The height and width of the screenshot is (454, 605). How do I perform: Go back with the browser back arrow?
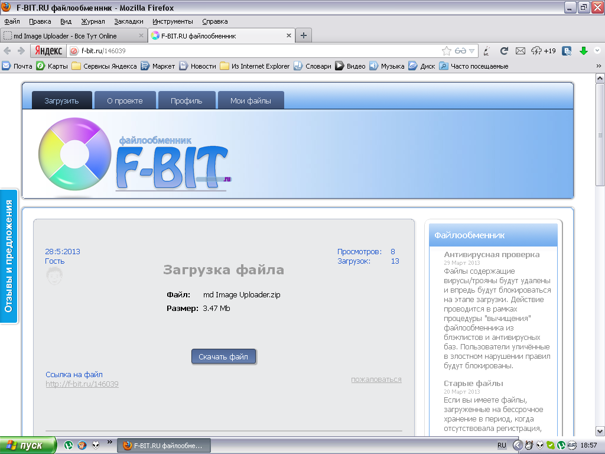click(7, 51)
